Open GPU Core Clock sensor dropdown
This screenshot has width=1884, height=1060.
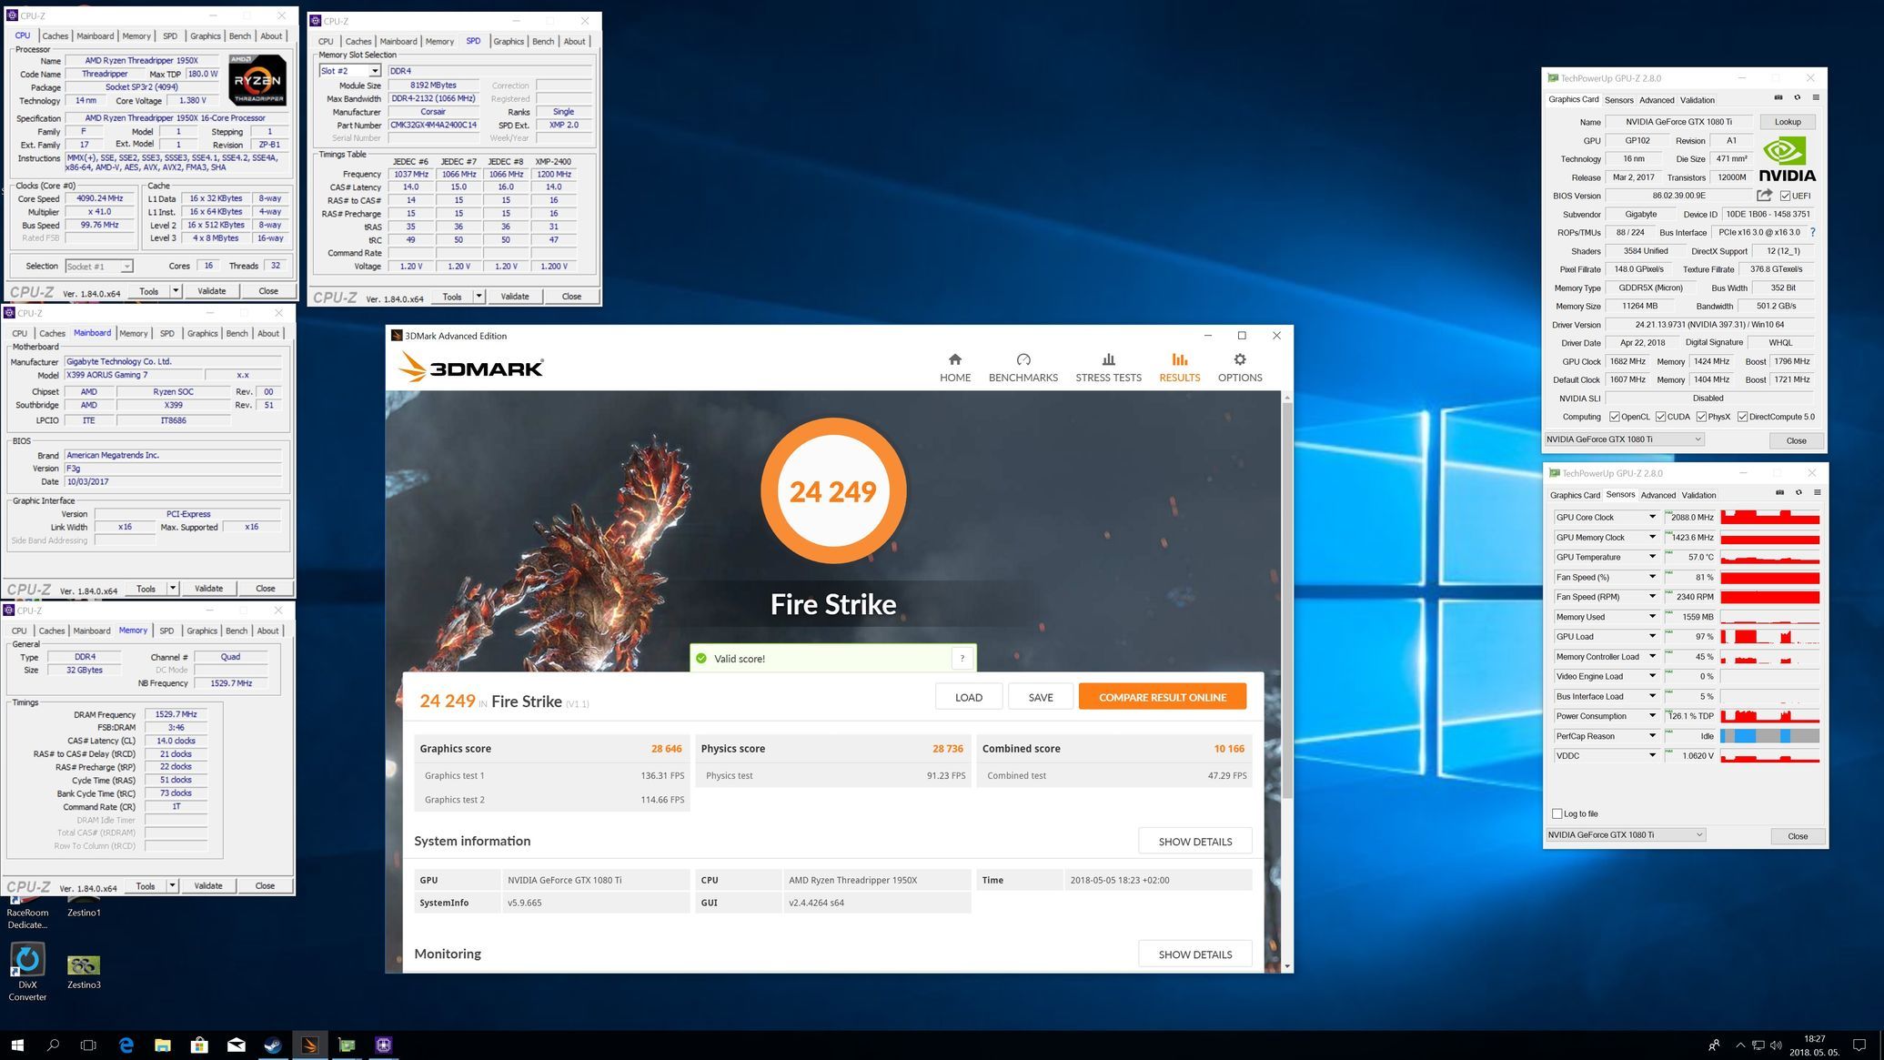(1652, 517)
